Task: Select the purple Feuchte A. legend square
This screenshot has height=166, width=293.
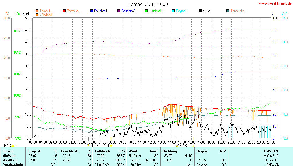Action: point(119,11)
